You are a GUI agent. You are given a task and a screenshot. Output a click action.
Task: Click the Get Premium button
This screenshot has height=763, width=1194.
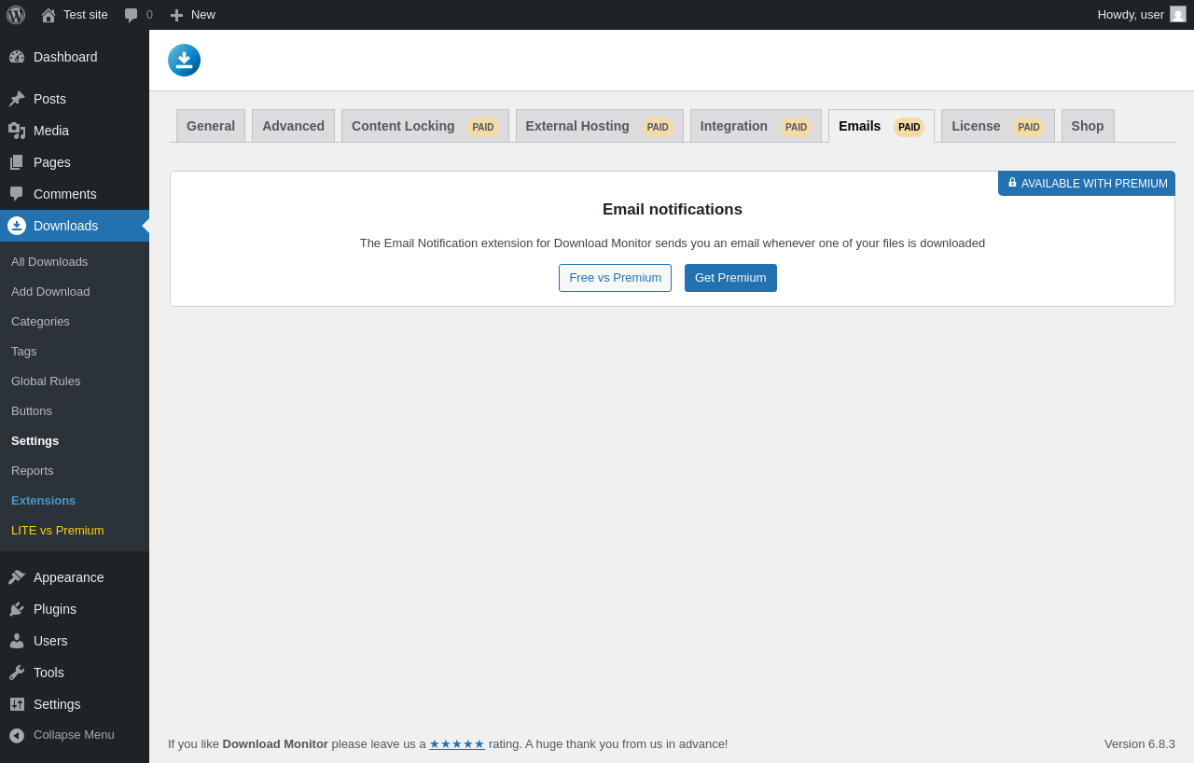[730, 278]
